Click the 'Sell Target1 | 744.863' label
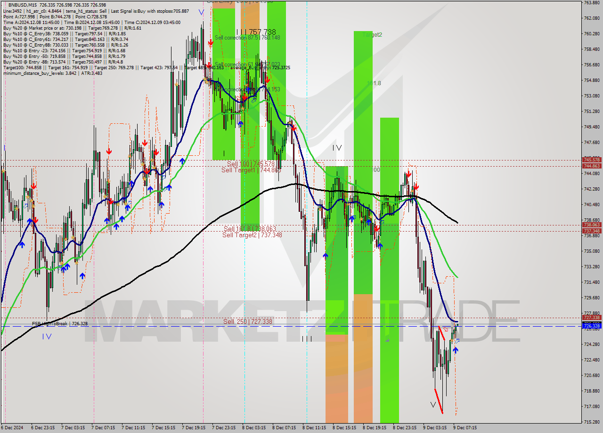This screenshot has height=433, width=603. tap(251, 170)
